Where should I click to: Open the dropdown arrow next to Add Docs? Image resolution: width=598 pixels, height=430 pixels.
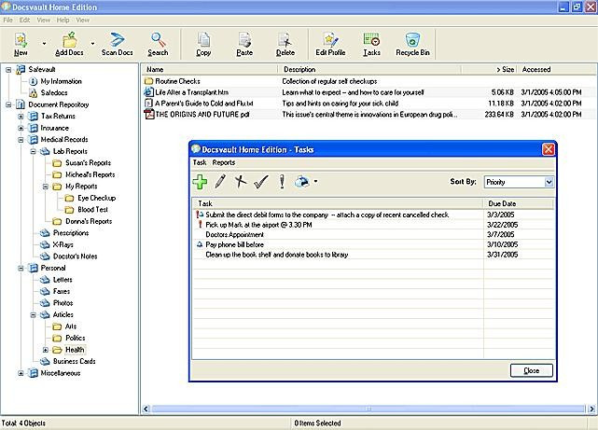tap(92, 44)
